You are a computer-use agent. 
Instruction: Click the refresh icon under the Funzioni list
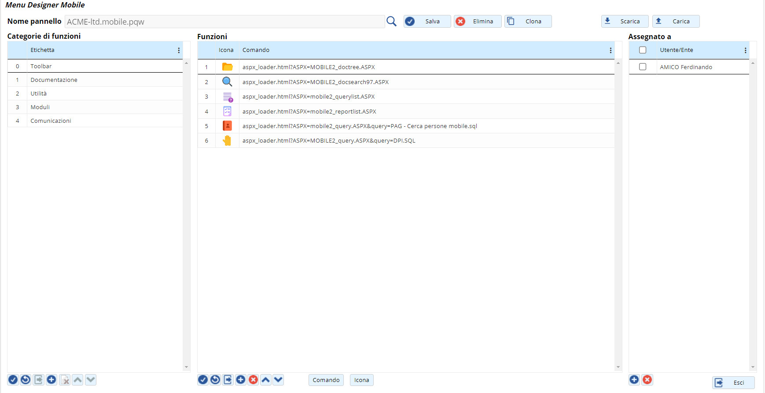pos(215,380)
